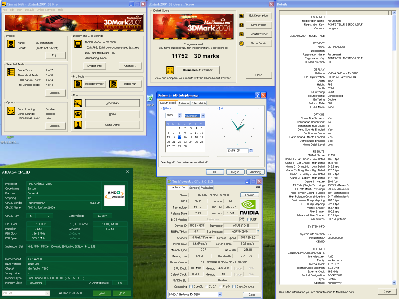Screen dimensions: 399x299
Task: Click the Show Details magnifier icon
Action: 241,43
